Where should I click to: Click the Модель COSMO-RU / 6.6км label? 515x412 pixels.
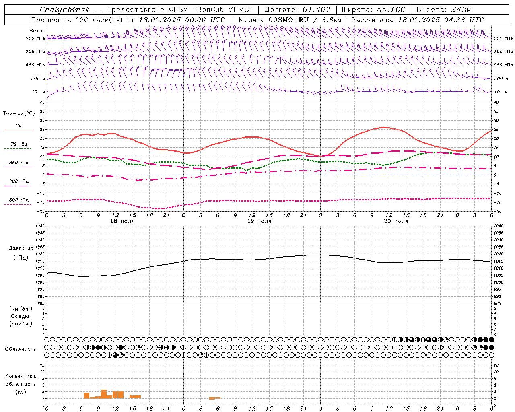pyautogui.click(x=290, y=20)
